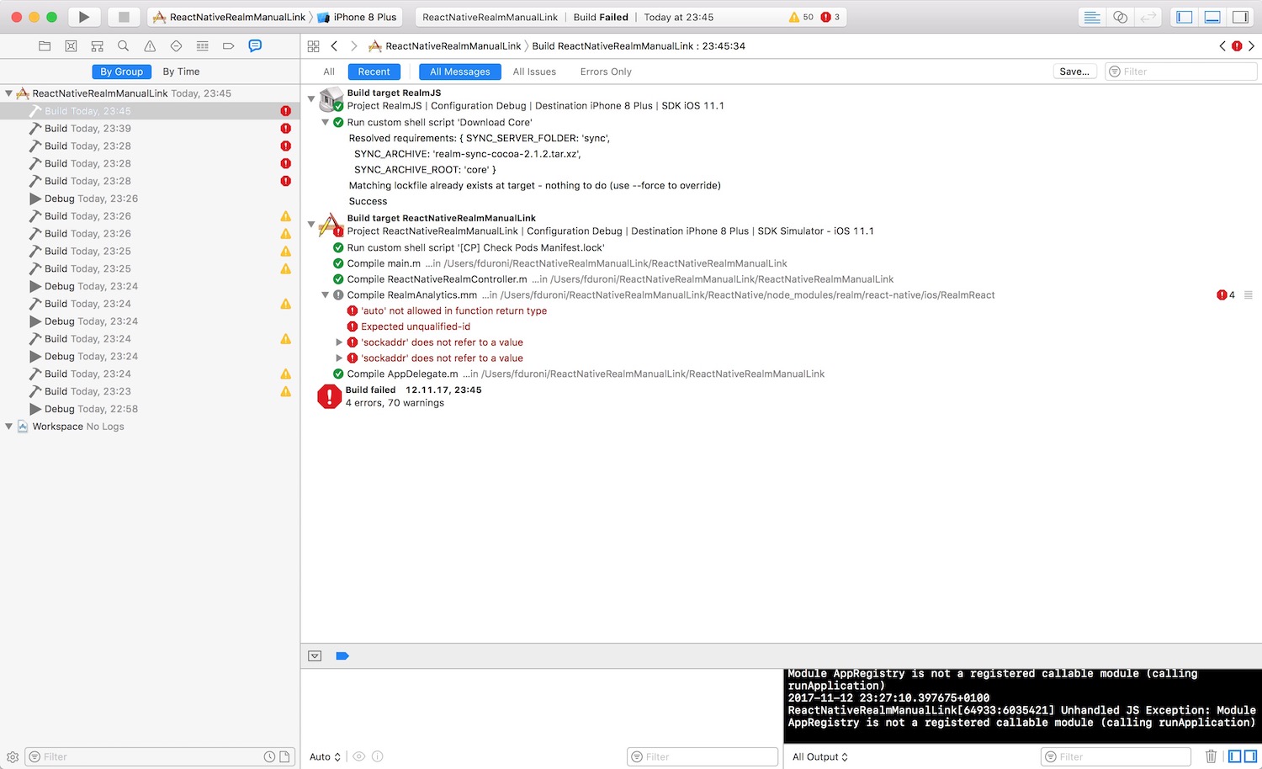Stop the running task
This screenshot has width=1262, height=769.
tap(124, 17)
